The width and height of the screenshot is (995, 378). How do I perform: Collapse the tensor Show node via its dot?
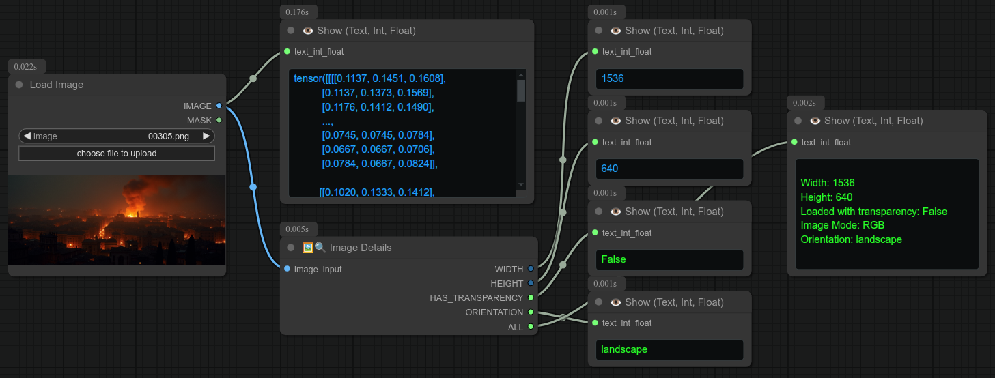291,31
